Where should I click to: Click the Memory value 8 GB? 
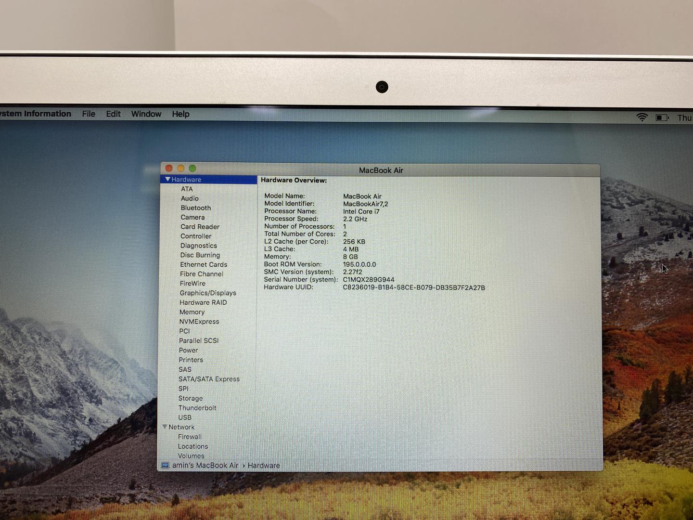pos(350,257)
